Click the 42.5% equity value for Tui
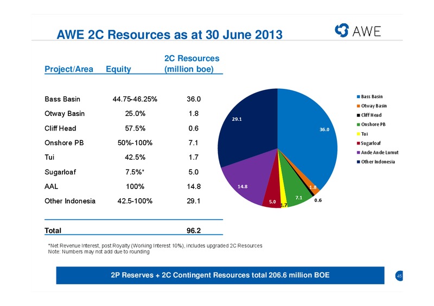This screenshot has width=434, height=306. 135,157
